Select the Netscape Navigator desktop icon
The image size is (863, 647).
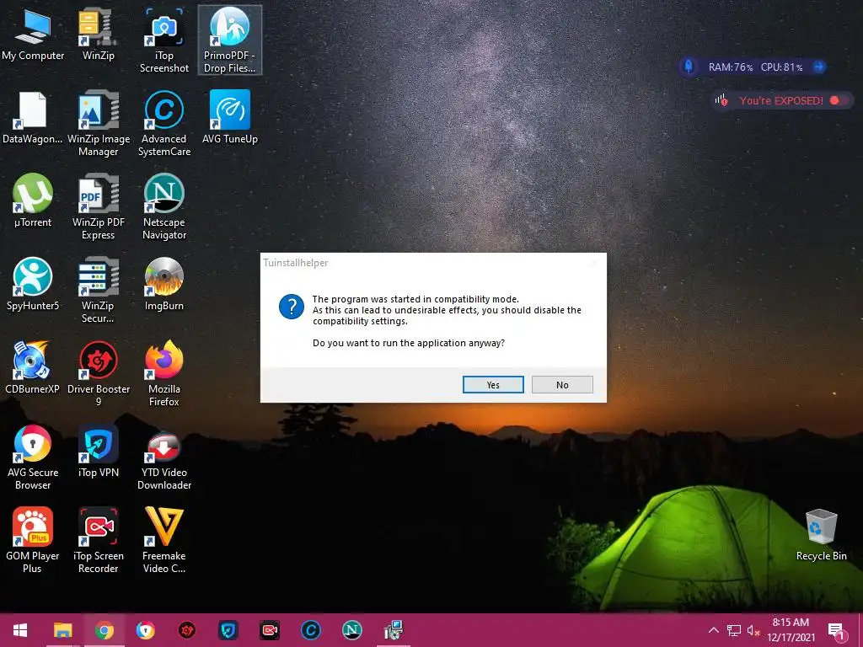(164, 207)
